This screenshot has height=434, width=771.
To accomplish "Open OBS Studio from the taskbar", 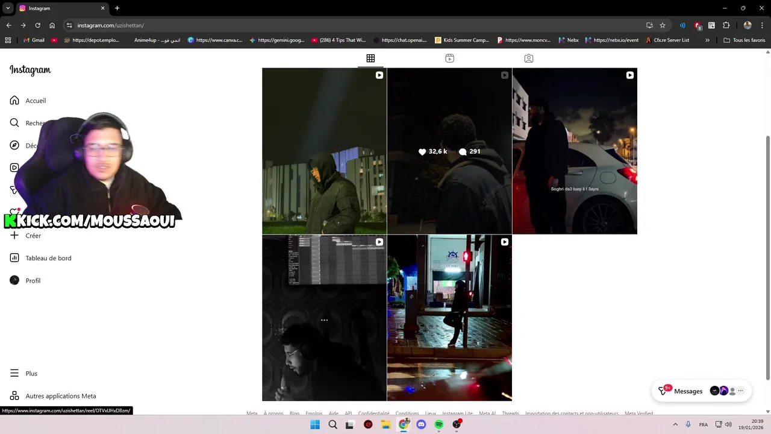I will (x=457, y=424).
